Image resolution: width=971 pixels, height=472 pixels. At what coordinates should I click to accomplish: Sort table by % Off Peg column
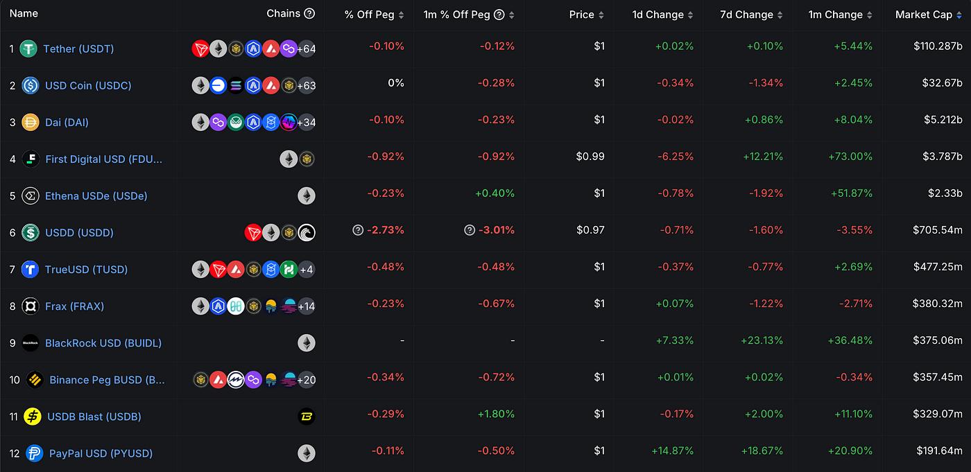[x=374, y=15]
